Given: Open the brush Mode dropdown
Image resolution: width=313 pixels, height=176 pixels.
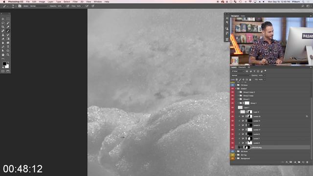Looking at the screenshot, I should [39, 6].
